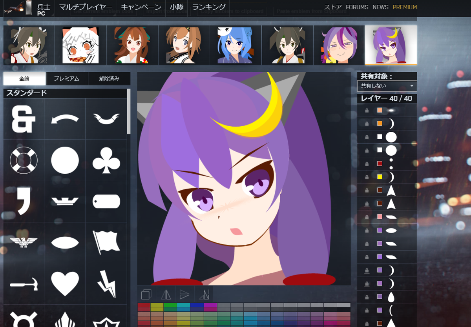Screen dimensions: 471x327
Task: Toggle lock on the peach glow layer
Action: [367, 111]
